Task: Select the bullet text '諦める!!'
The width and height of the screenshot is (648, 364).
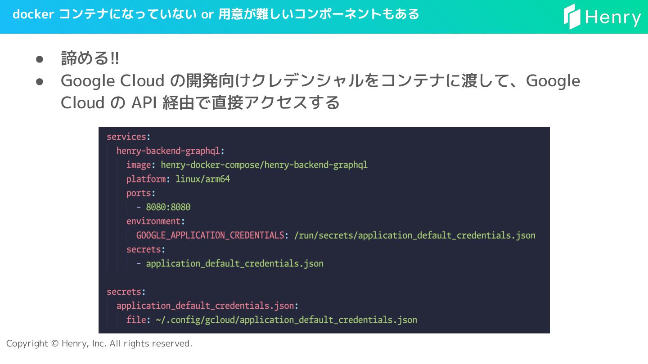Action: [90, 58]
